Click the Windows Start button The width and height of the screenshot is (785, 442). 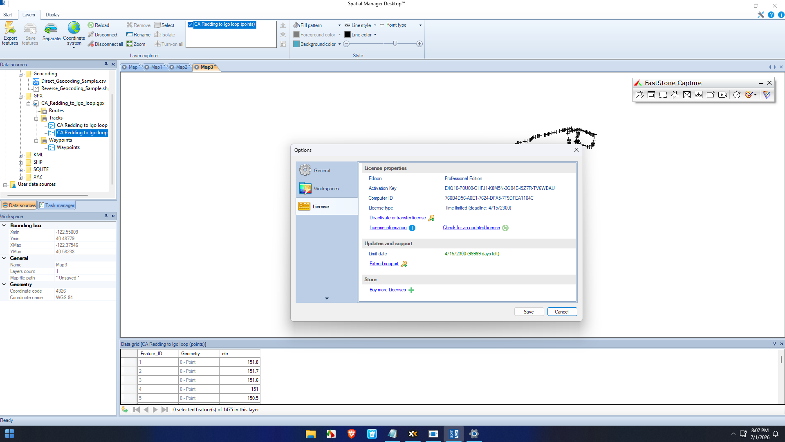point(9,434)
